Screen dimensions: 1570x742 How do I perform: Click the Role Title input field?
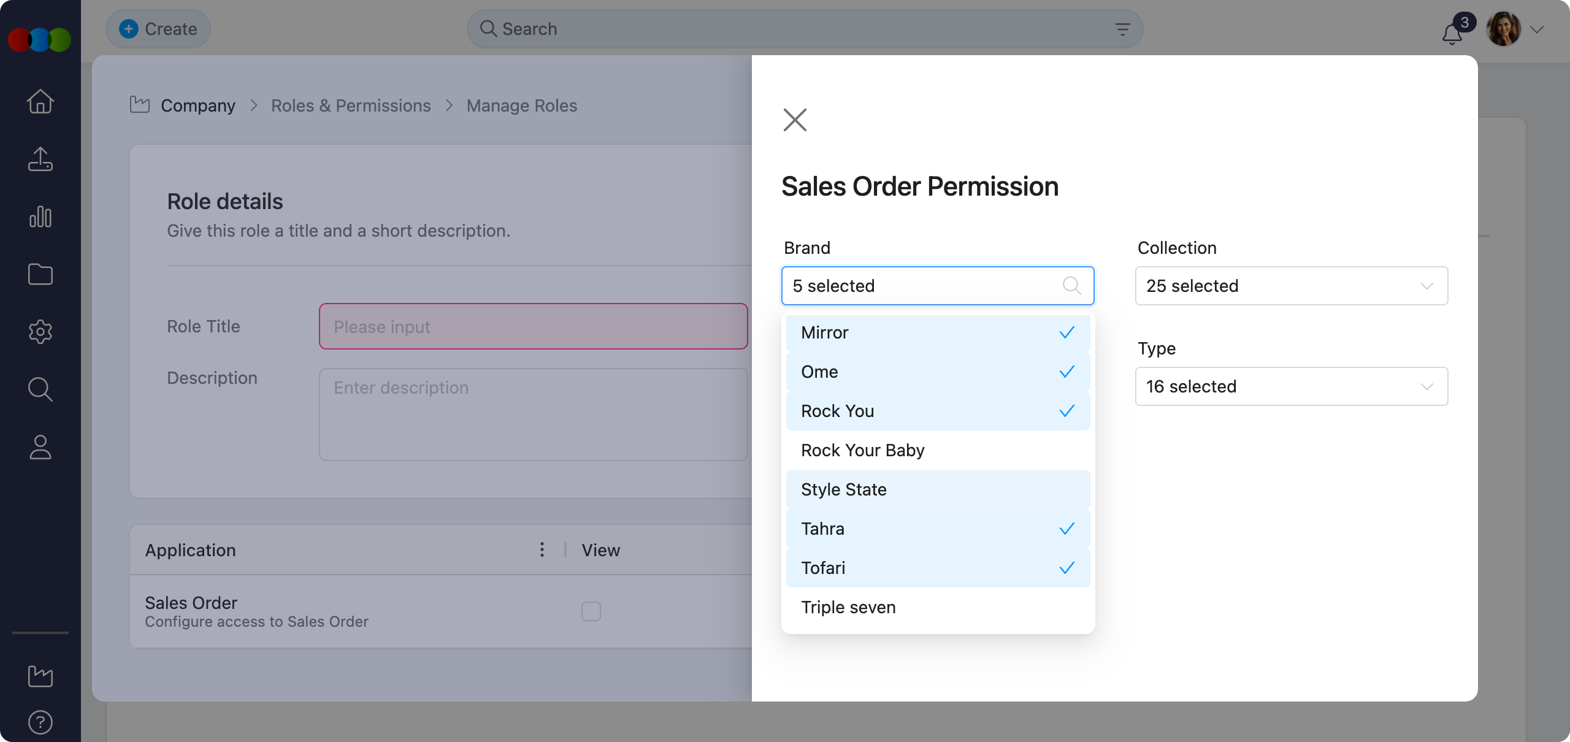533,326
